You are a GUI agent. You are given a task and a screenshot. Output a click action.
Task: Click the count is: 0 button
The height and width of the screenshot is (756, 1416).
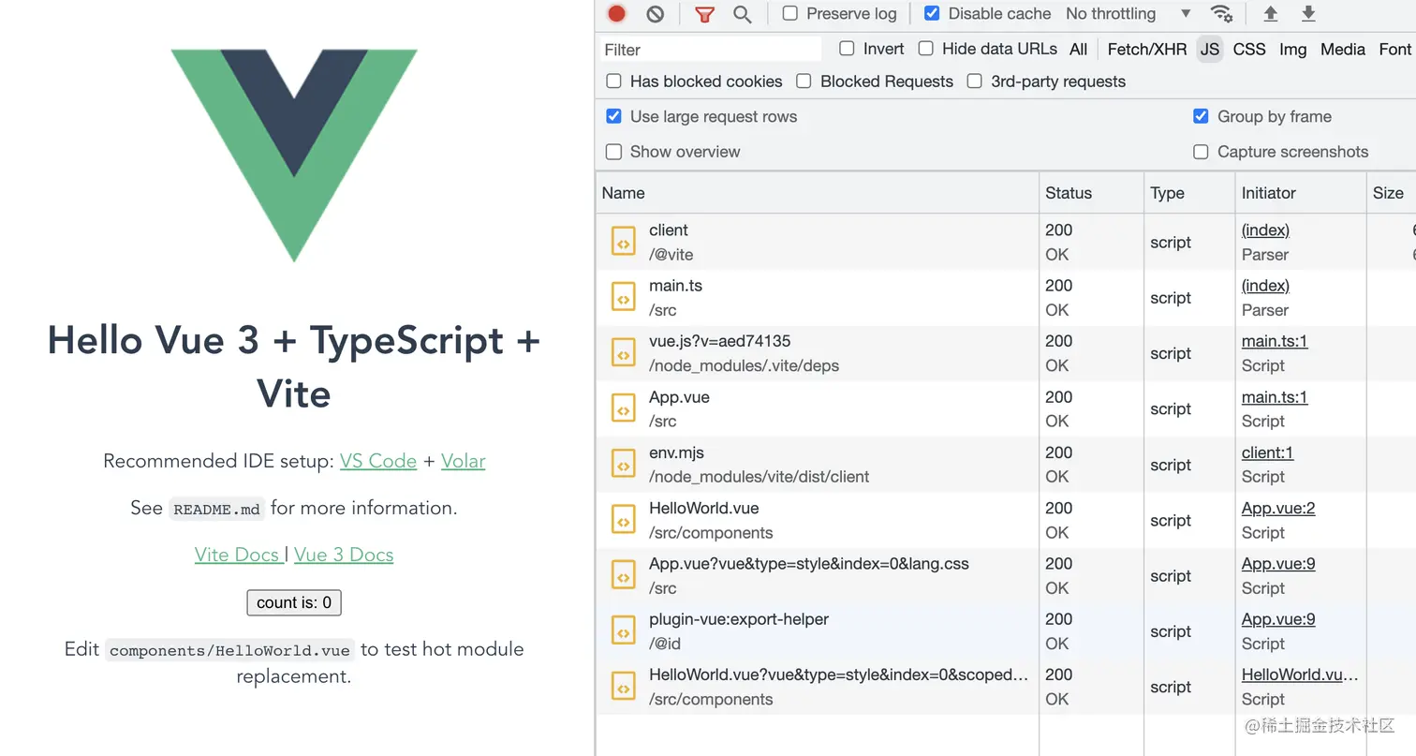[x=294, y=602]
